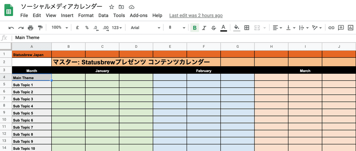Click the move to folder icon
The image size is (356, 151).
point(121,7)
